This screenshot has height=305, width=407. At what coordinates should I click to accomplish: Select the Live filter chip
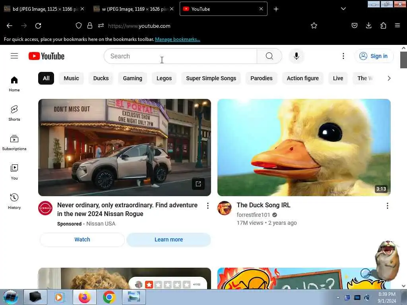click(x=338, y=78)
